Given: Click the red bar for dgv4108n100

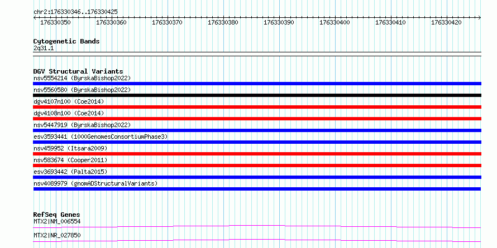Looking at the screenshot, I should pos(257,119).
